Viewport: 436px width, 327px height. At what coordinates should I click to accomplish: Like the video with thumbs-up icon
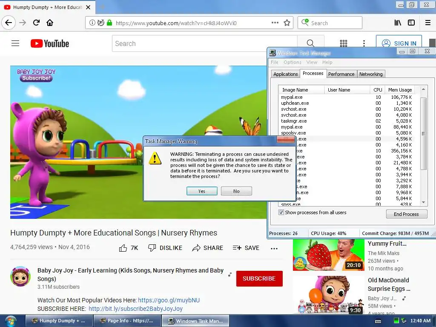pyautogui.click(x=123, y=248)
